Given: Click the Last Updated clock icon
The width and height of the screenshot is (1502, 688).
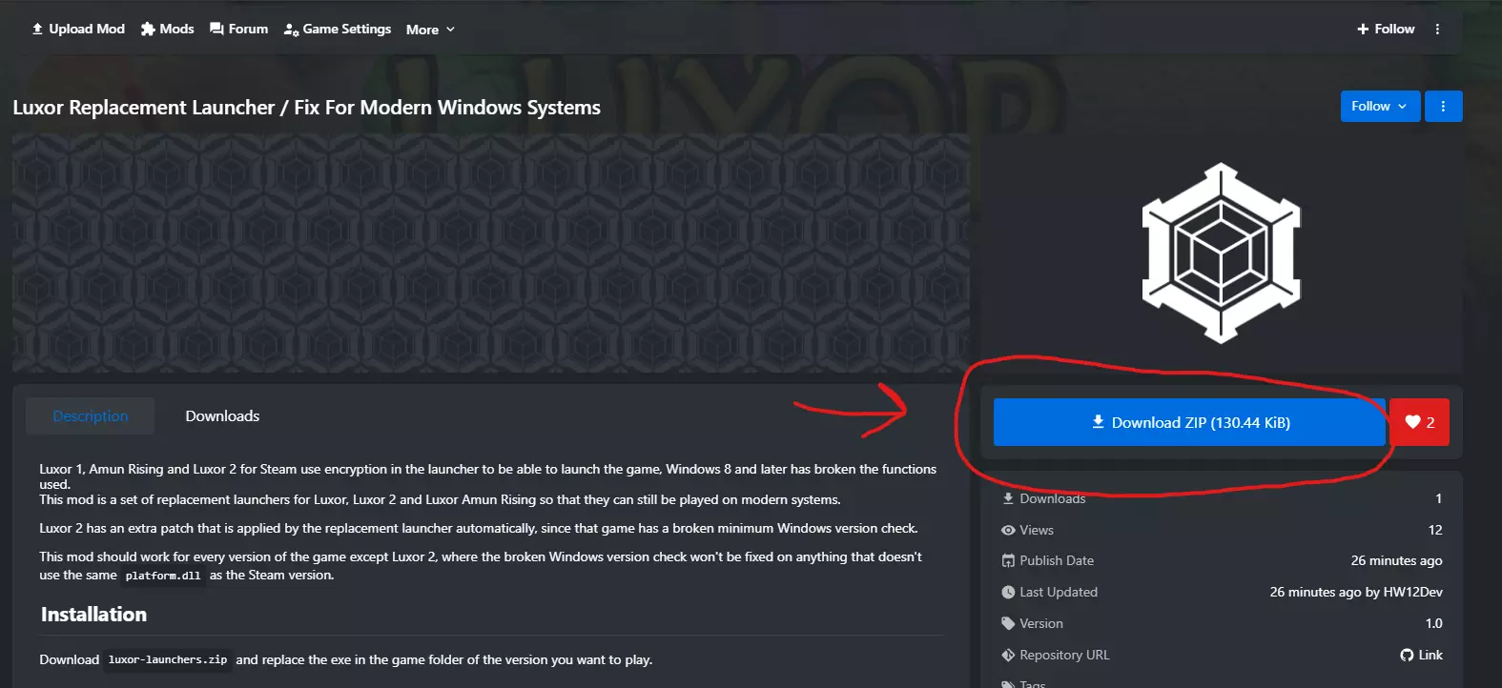Looking at the screenshot, I should (1008, 592).
